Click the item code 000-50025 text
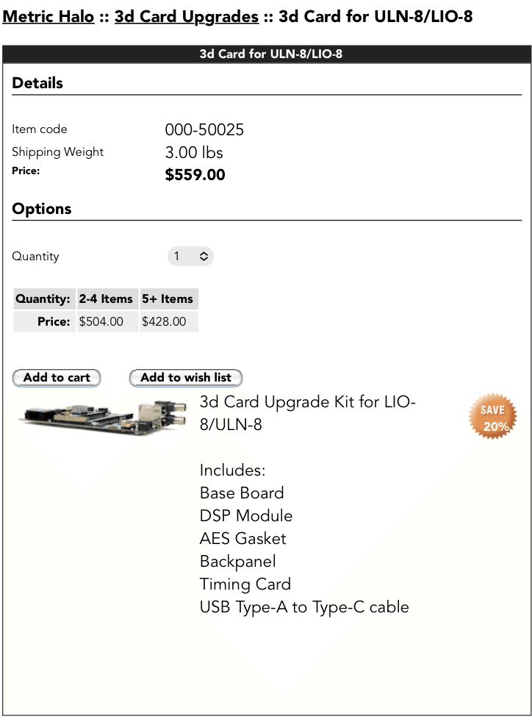 point(204,130)
